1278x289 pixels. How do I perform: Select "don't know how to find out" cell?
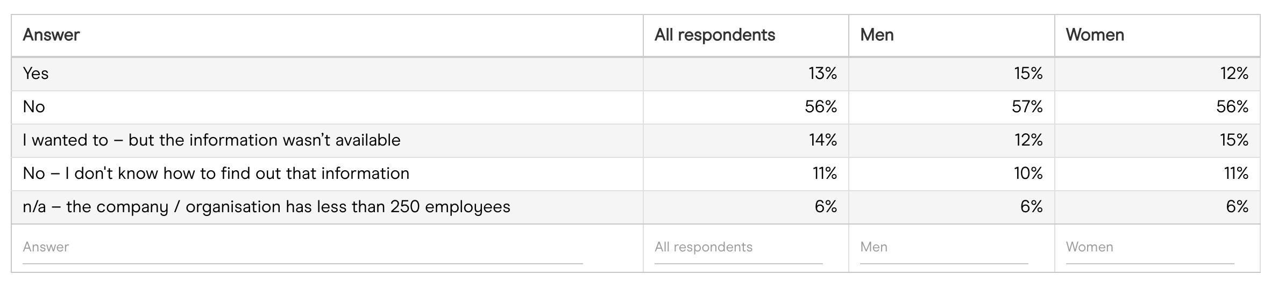216,174
